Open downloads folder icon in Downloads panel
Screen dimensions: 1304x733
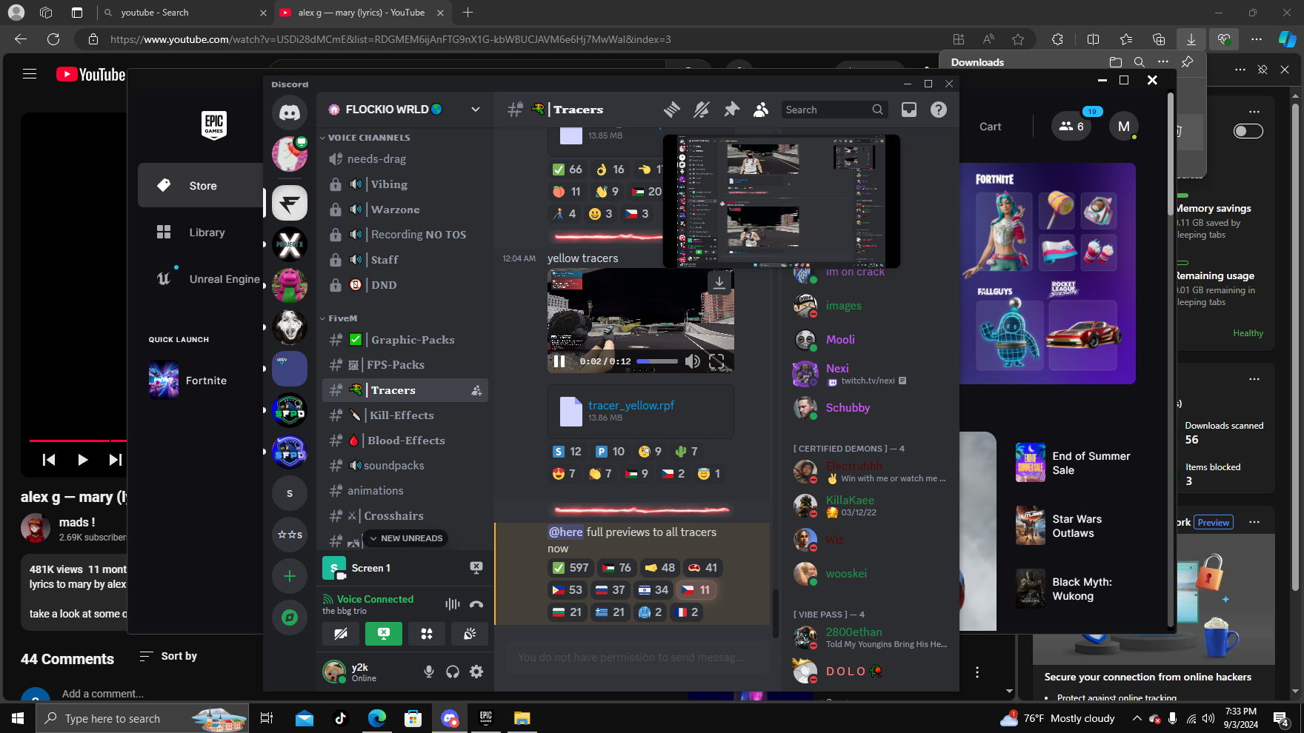[x=1116, y=62]
